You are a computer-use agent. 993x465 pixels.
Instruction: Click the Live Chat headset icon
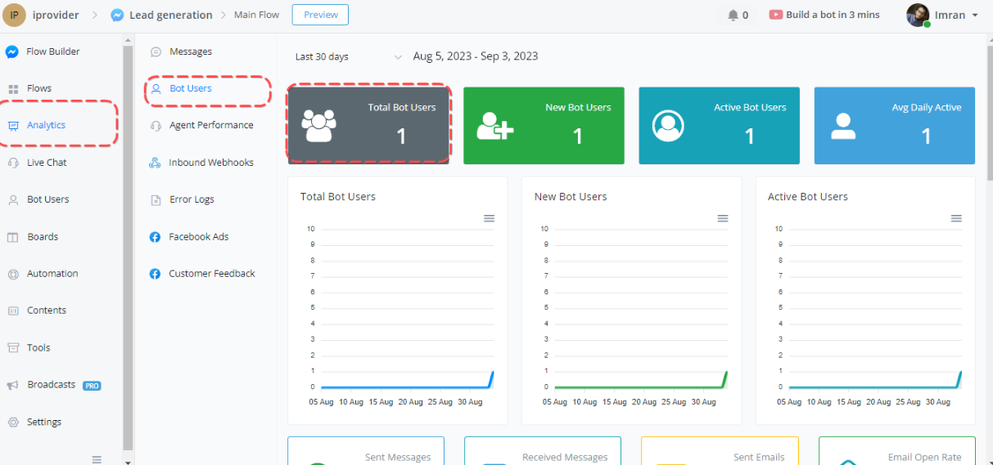tap(12, 163)
